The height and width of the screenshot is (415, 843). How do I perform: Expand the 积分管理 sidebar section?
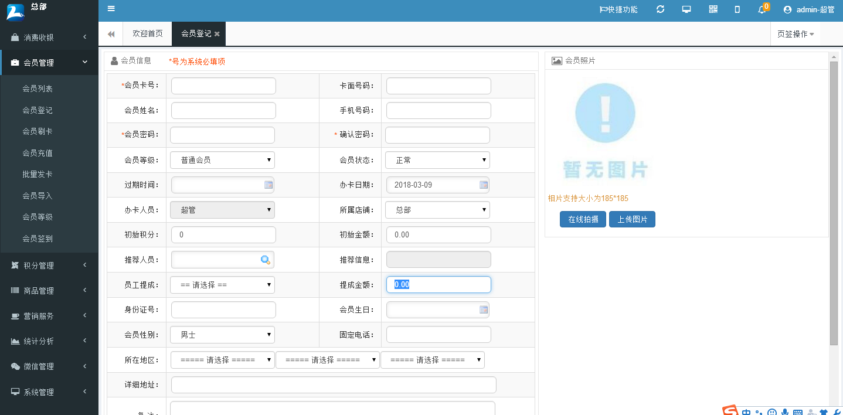click(x=49, y=265)
